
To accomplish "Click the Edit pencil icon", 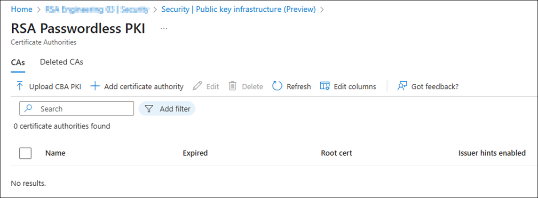I will [198, 86].
